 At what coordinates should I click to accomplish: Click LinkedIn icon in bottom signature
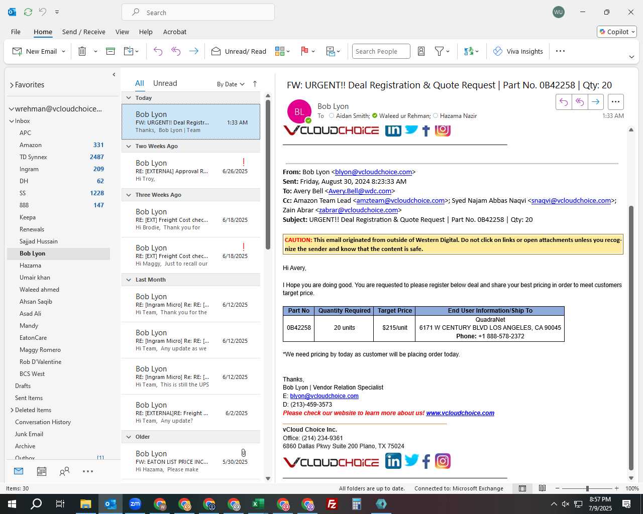click(393, 461)
